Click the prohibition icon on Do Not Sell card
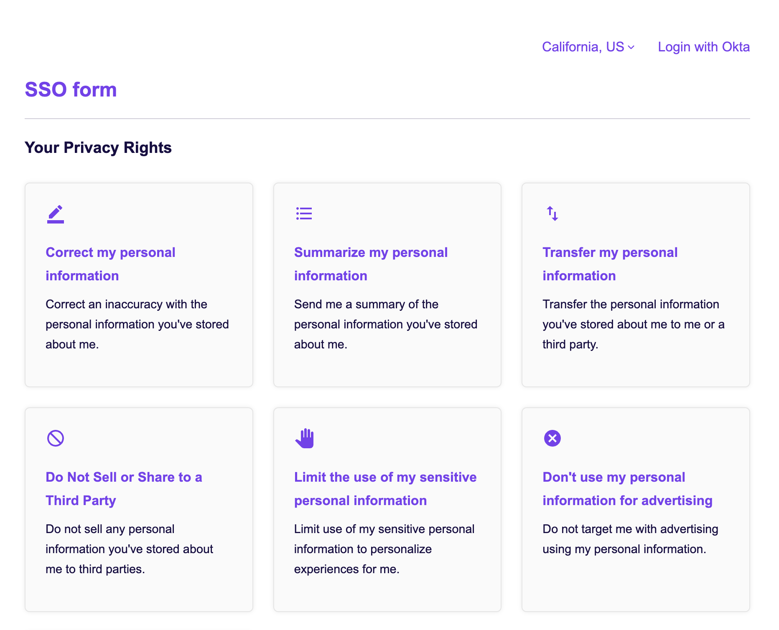The width and height of the screenshot is (779, 630). point(55,438)
